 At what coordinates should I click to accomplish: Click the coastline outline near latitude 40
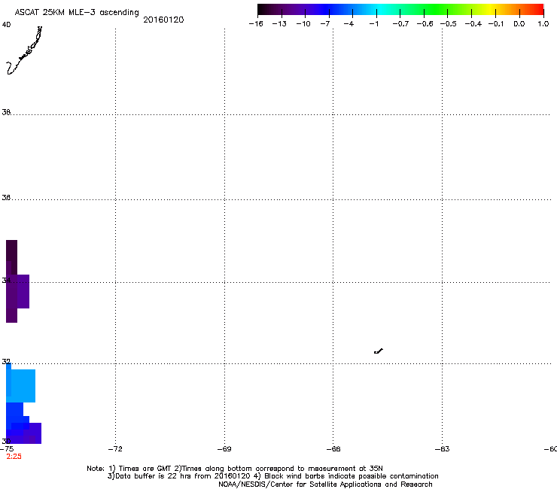(x=24, y=50)
